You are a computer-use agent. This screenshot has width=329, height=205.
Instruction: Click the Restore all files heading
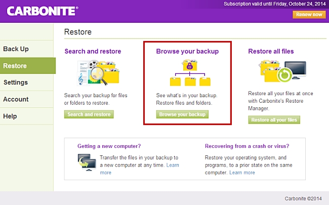coord(271,51)
